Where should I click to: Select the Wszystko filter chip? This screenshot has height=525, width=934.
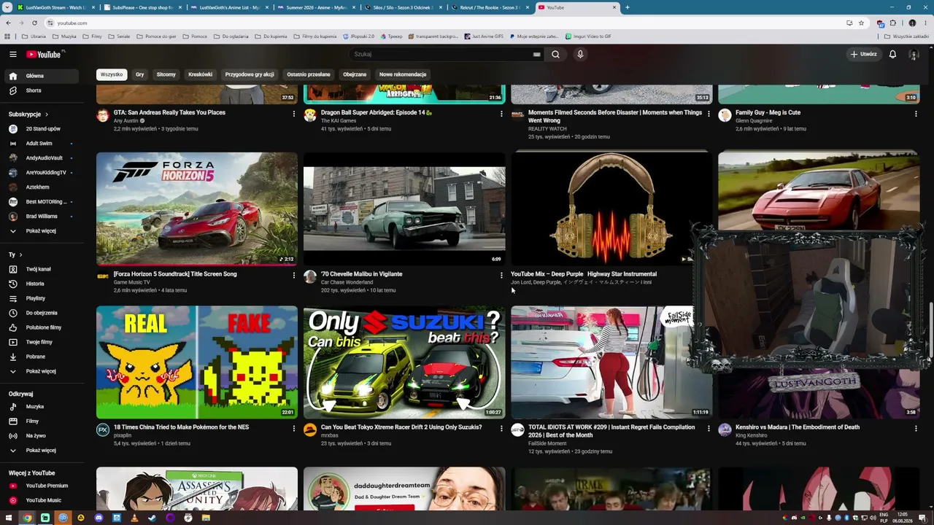click(x=112, y=74)
